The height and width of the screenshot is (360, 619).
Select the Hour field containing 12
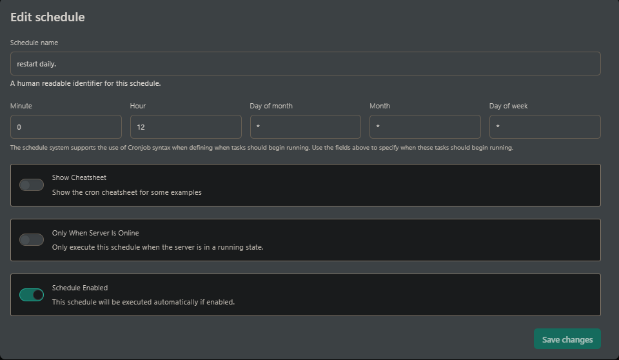pos(186,127)
